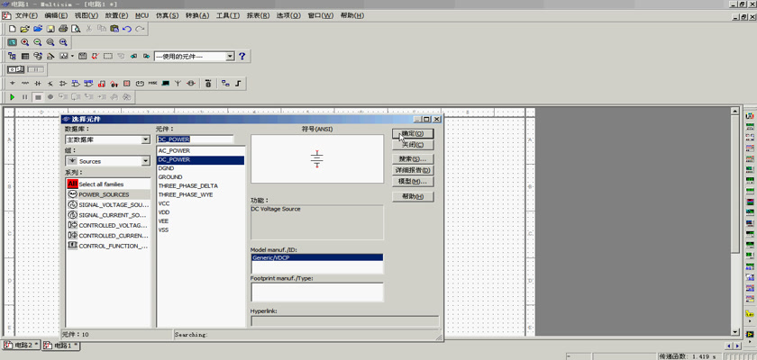Paste from clipboard icon
Screen dimensions: 757x360
pos(114,29)
